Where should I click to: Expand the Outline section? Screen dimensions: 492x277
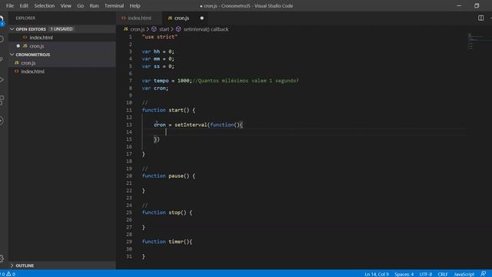pyautogui.click(x=12, y=265)
